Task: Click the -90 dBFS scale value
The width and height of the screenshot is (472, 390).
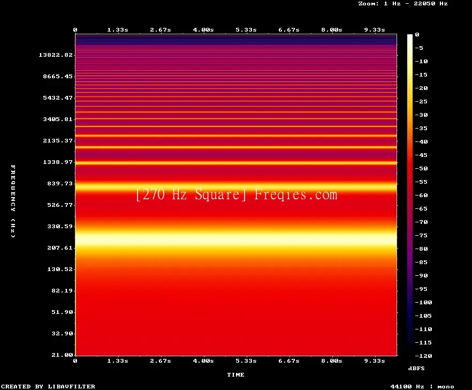Action: (x=421, y=275)
